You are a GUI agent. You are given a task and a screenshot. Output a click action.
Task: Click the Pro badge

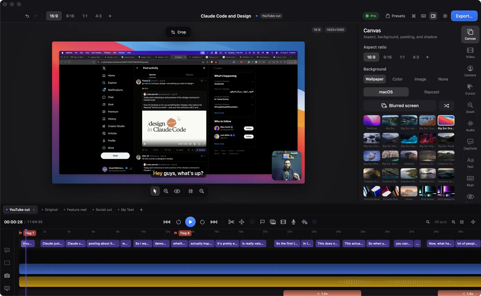[371, 16]
